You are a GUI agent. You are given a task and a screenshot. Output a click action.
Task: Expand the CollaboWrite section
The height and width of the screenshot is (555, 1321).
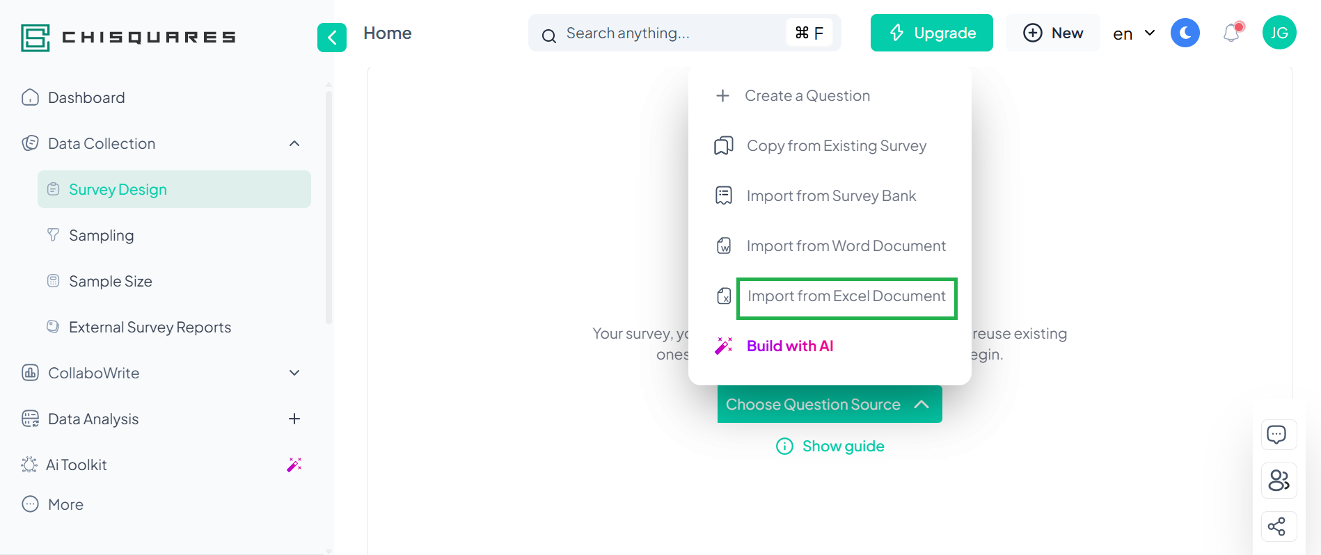click(x=294, y=373)
